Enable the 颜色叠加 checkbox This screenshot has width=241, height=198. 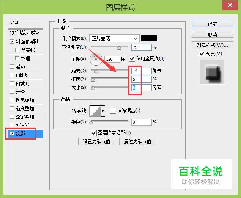12,100
